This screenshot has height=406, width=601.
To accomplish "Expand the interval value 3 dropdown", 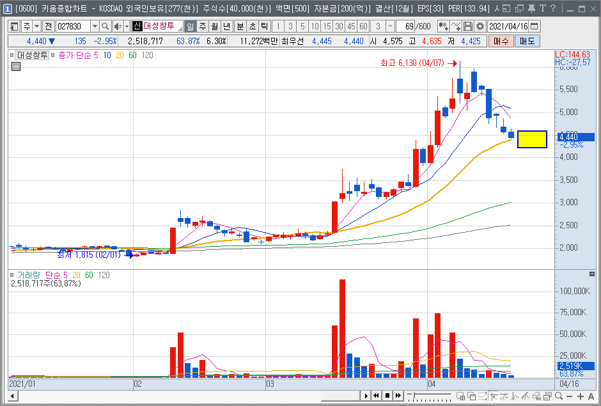I will click(390, 26).
